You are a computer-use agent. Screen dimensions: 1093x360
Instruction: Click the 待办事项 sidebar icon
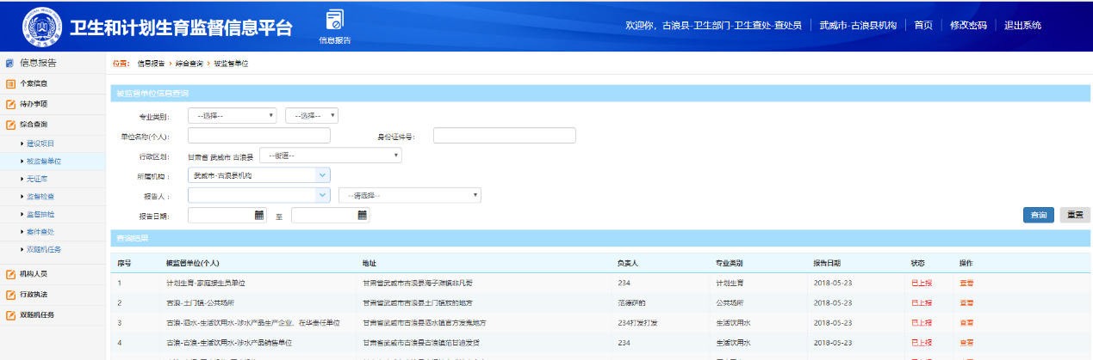(10, 104)
